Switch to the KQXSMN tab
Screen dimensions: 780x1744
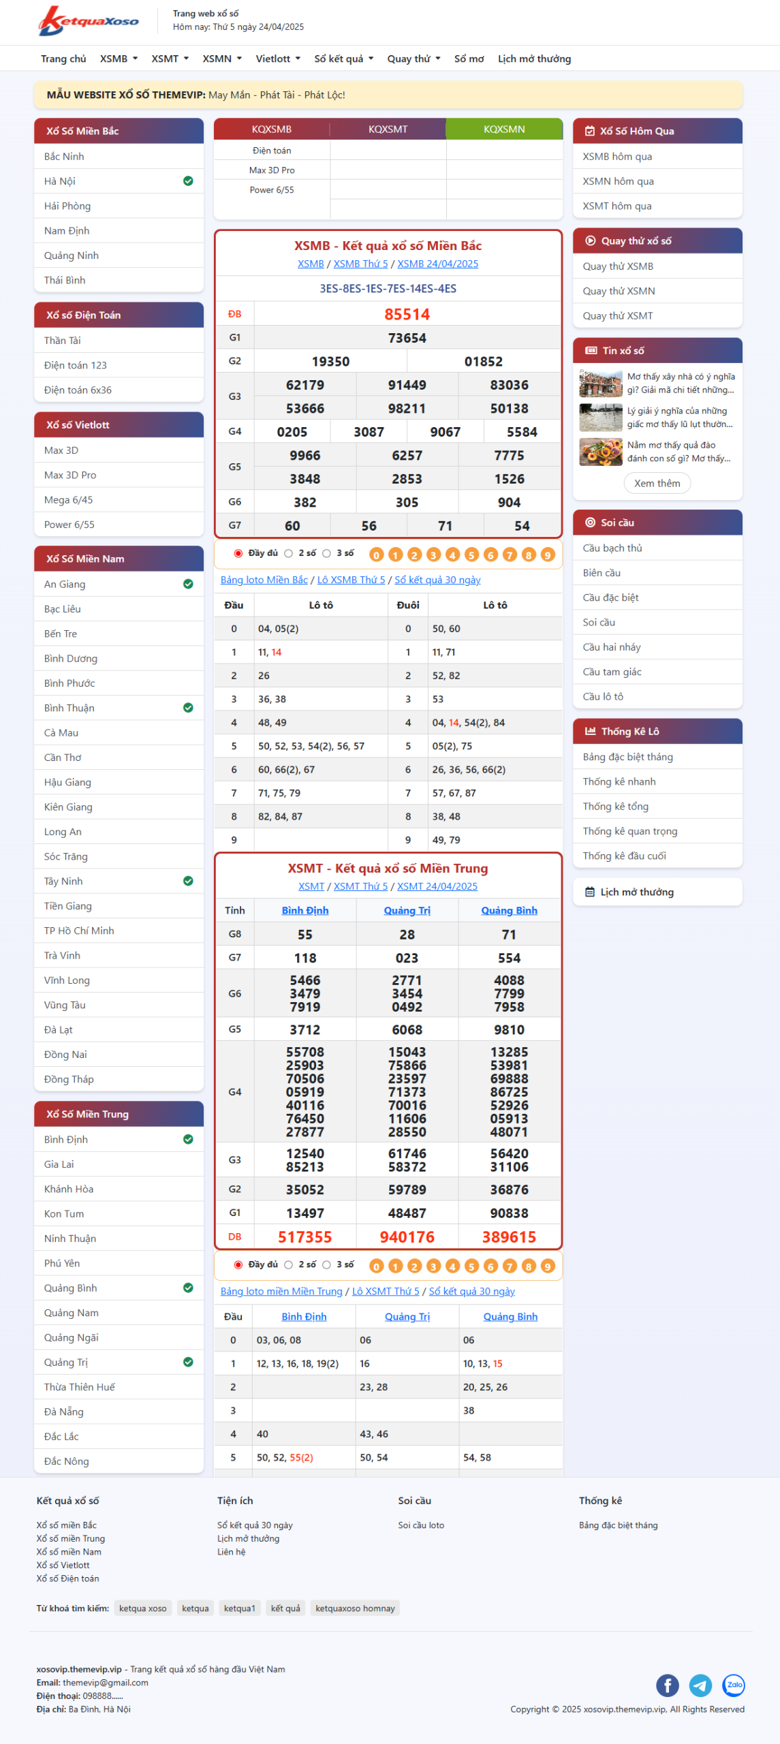pyautogui.click(x=504, y=129)
